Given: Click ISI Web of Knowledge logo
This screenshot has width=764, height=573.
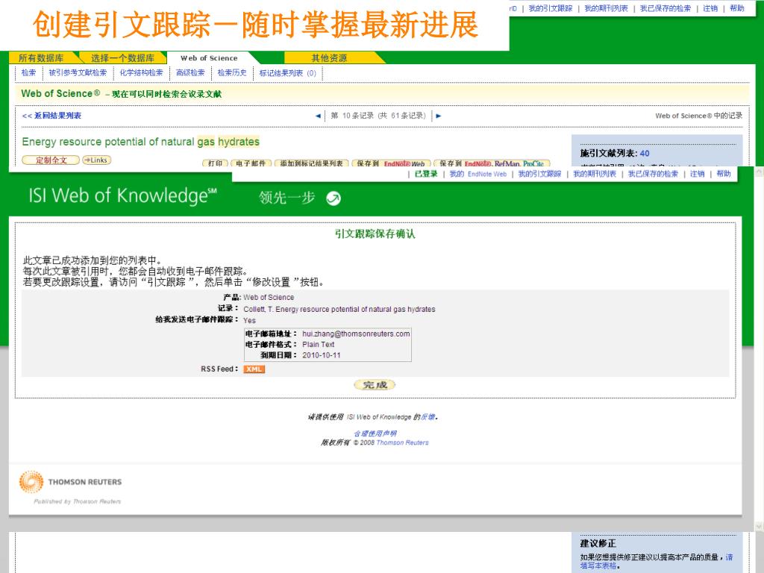Looking at the screenshot, I should (123, 196).
